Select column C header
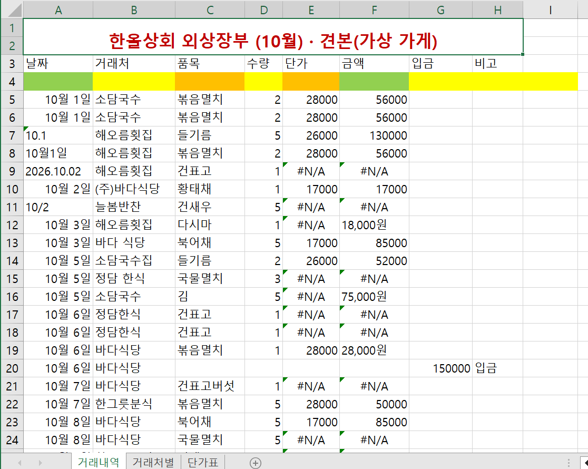The height and width of the screenshot is (469, 588). coord(210,10)
